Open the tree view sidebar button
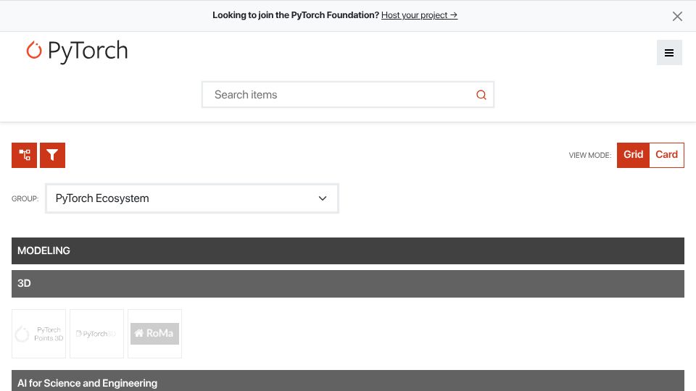Viewport: 696px width, 391px height. point(25,155)
